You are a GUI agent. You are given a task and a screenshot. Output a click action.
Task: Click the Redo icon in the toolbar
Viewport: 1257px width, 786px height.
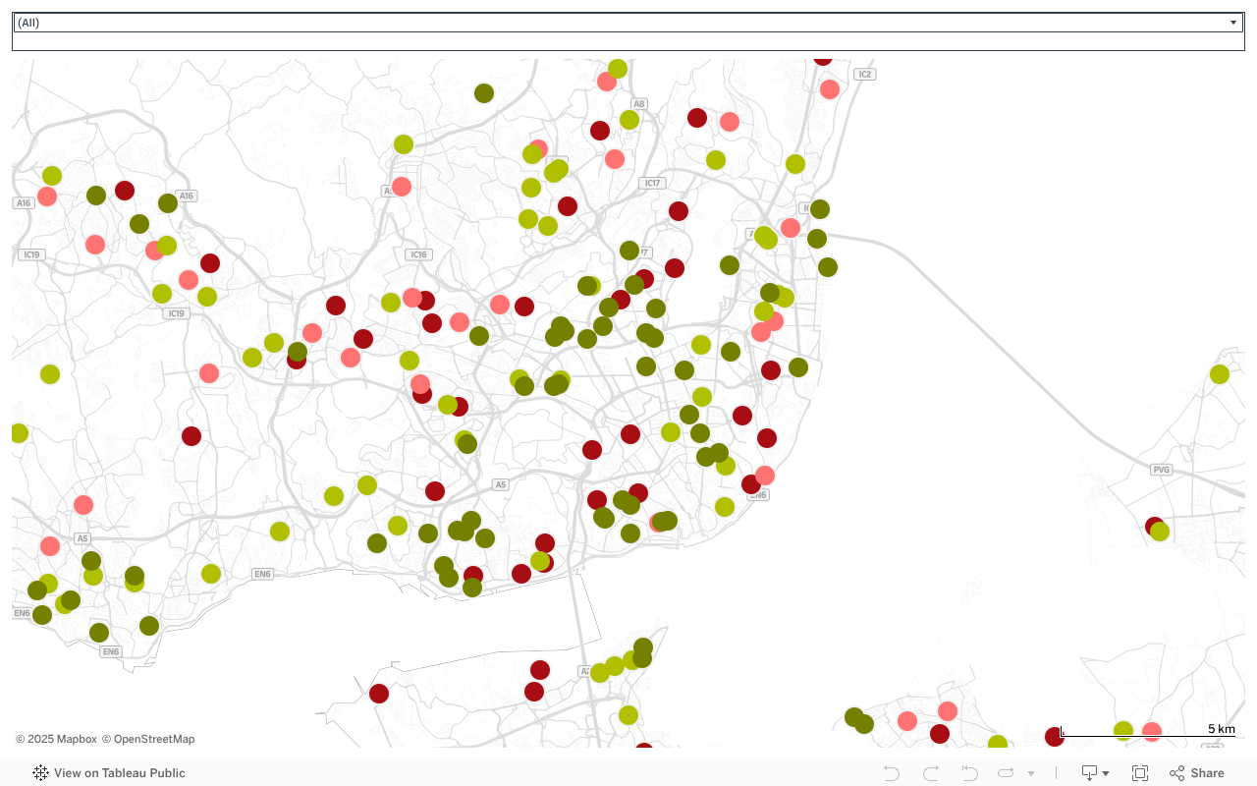coord(930,773)
